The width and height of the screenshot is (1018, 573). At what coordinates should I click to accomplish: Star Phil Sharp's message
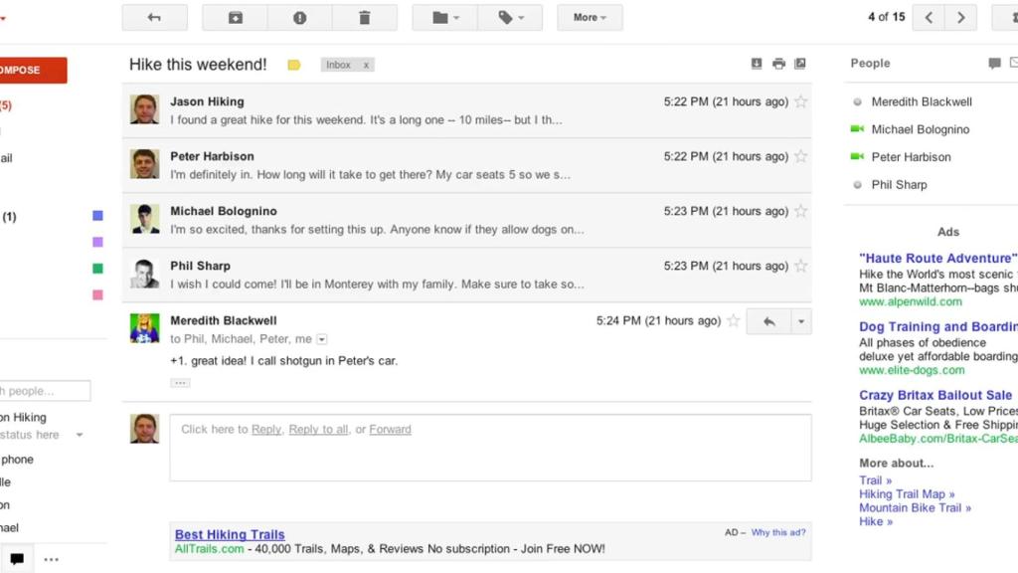point(801,266)
